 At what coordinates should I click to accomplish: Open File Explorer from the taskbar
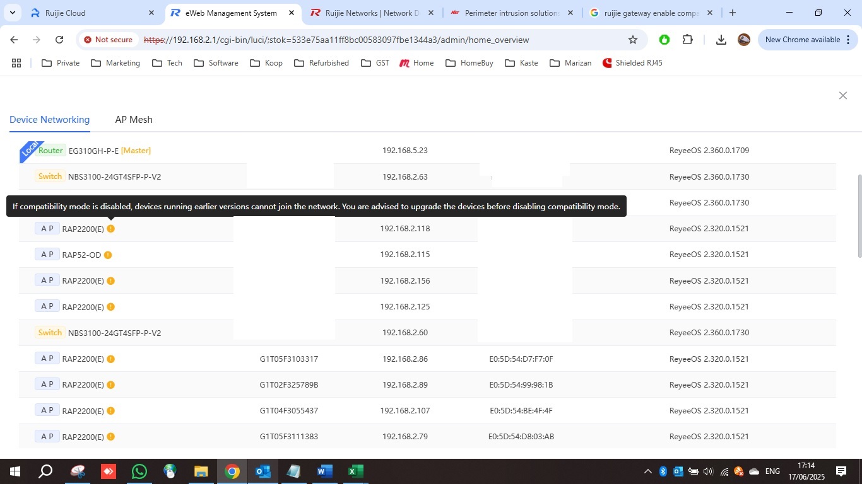(201, 471)
